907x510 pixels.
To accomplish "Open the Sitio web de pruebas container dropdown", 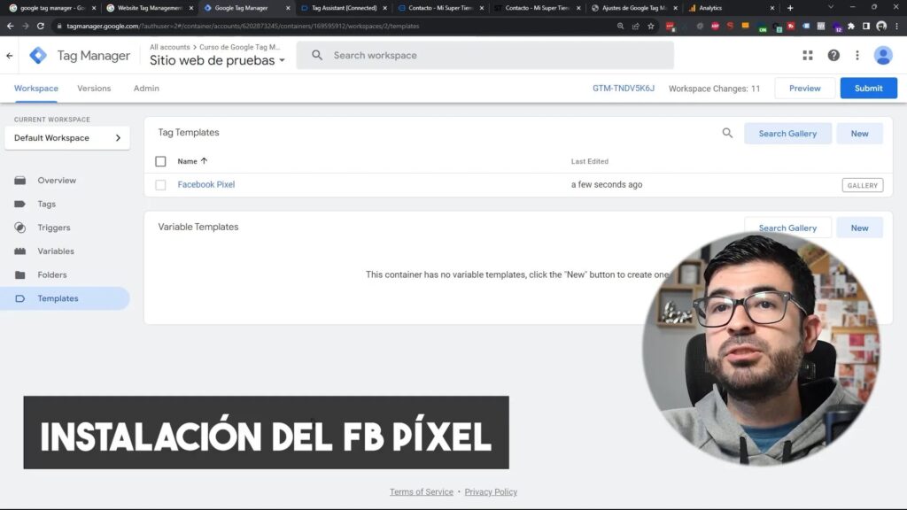I will pyautogui.click(x=218, y=60).
